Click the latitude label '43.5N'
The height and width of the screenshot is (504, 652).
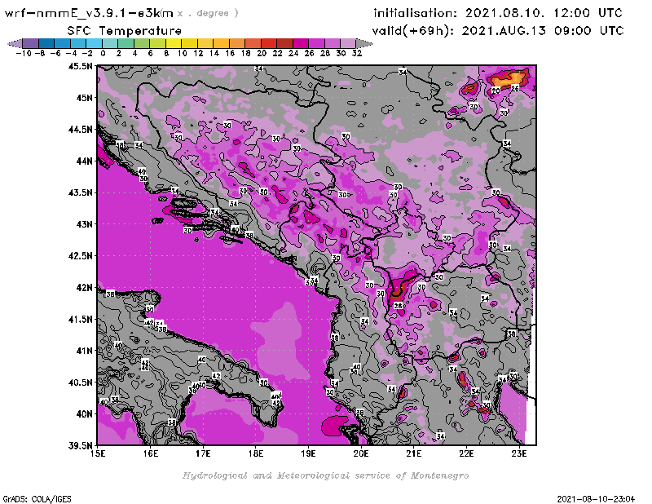click(80, 192)
